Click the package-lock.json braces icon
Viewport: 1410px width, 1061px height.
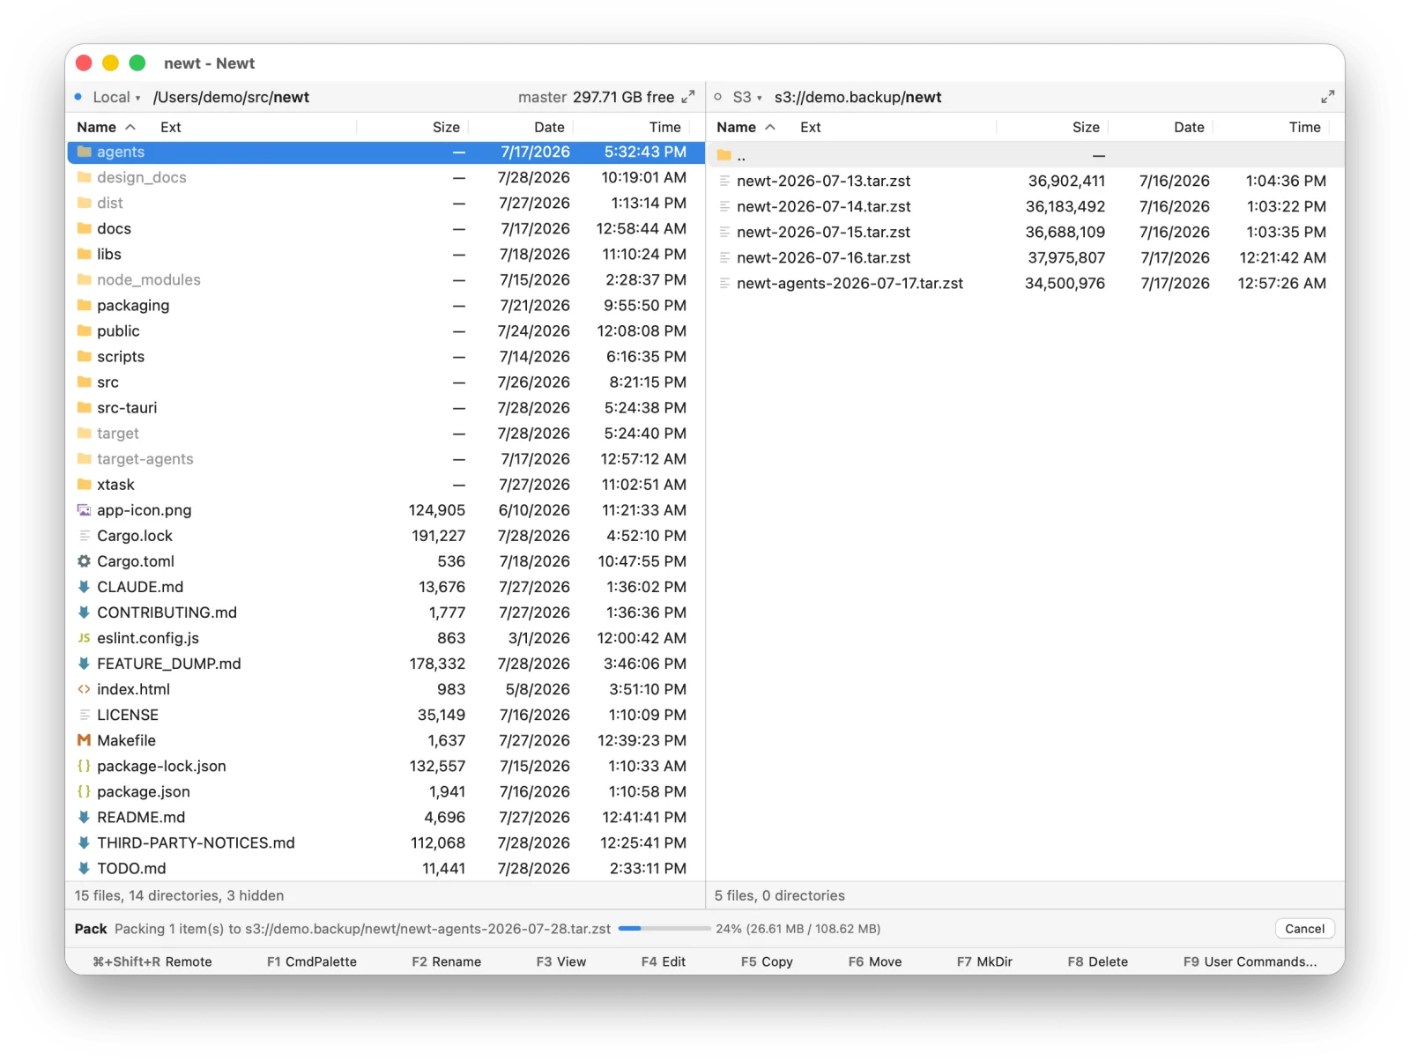[x=85, y=766]
